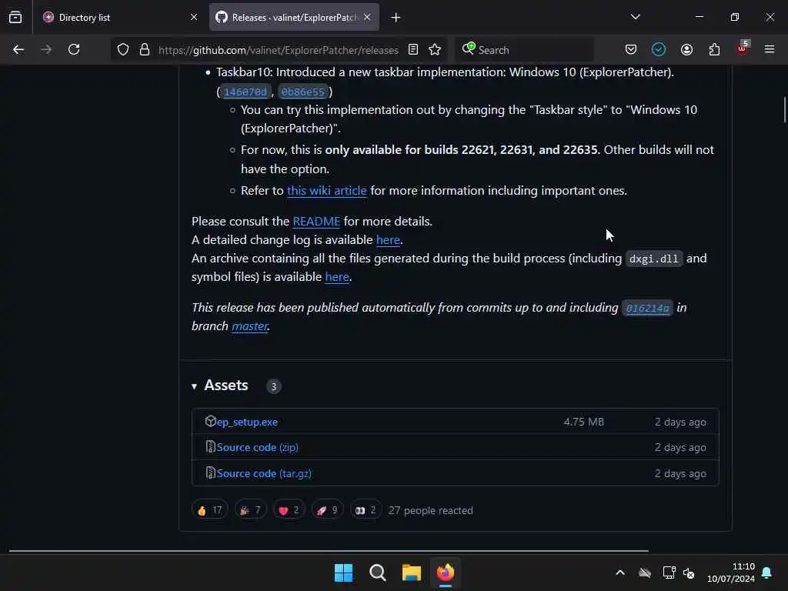The width and height of the screenshot is (788, 591).
Task: Close the Releases ExplorerPatcher tab
Action: [367, 18]
